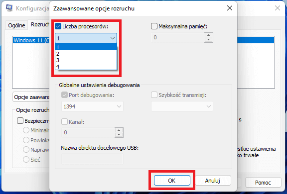Collapse the processor count dropdown arrow

point(113,38)
